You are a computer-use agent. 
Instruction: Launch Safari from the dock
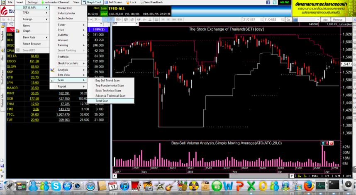(90, 186)
